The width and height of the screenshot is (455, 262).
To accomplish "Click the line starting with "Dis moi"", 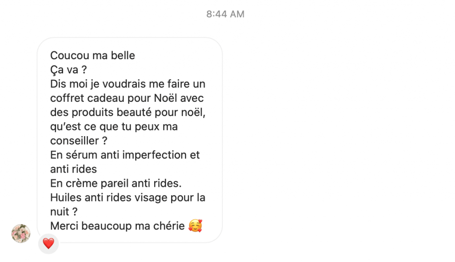I will click(x=128, y=84).
